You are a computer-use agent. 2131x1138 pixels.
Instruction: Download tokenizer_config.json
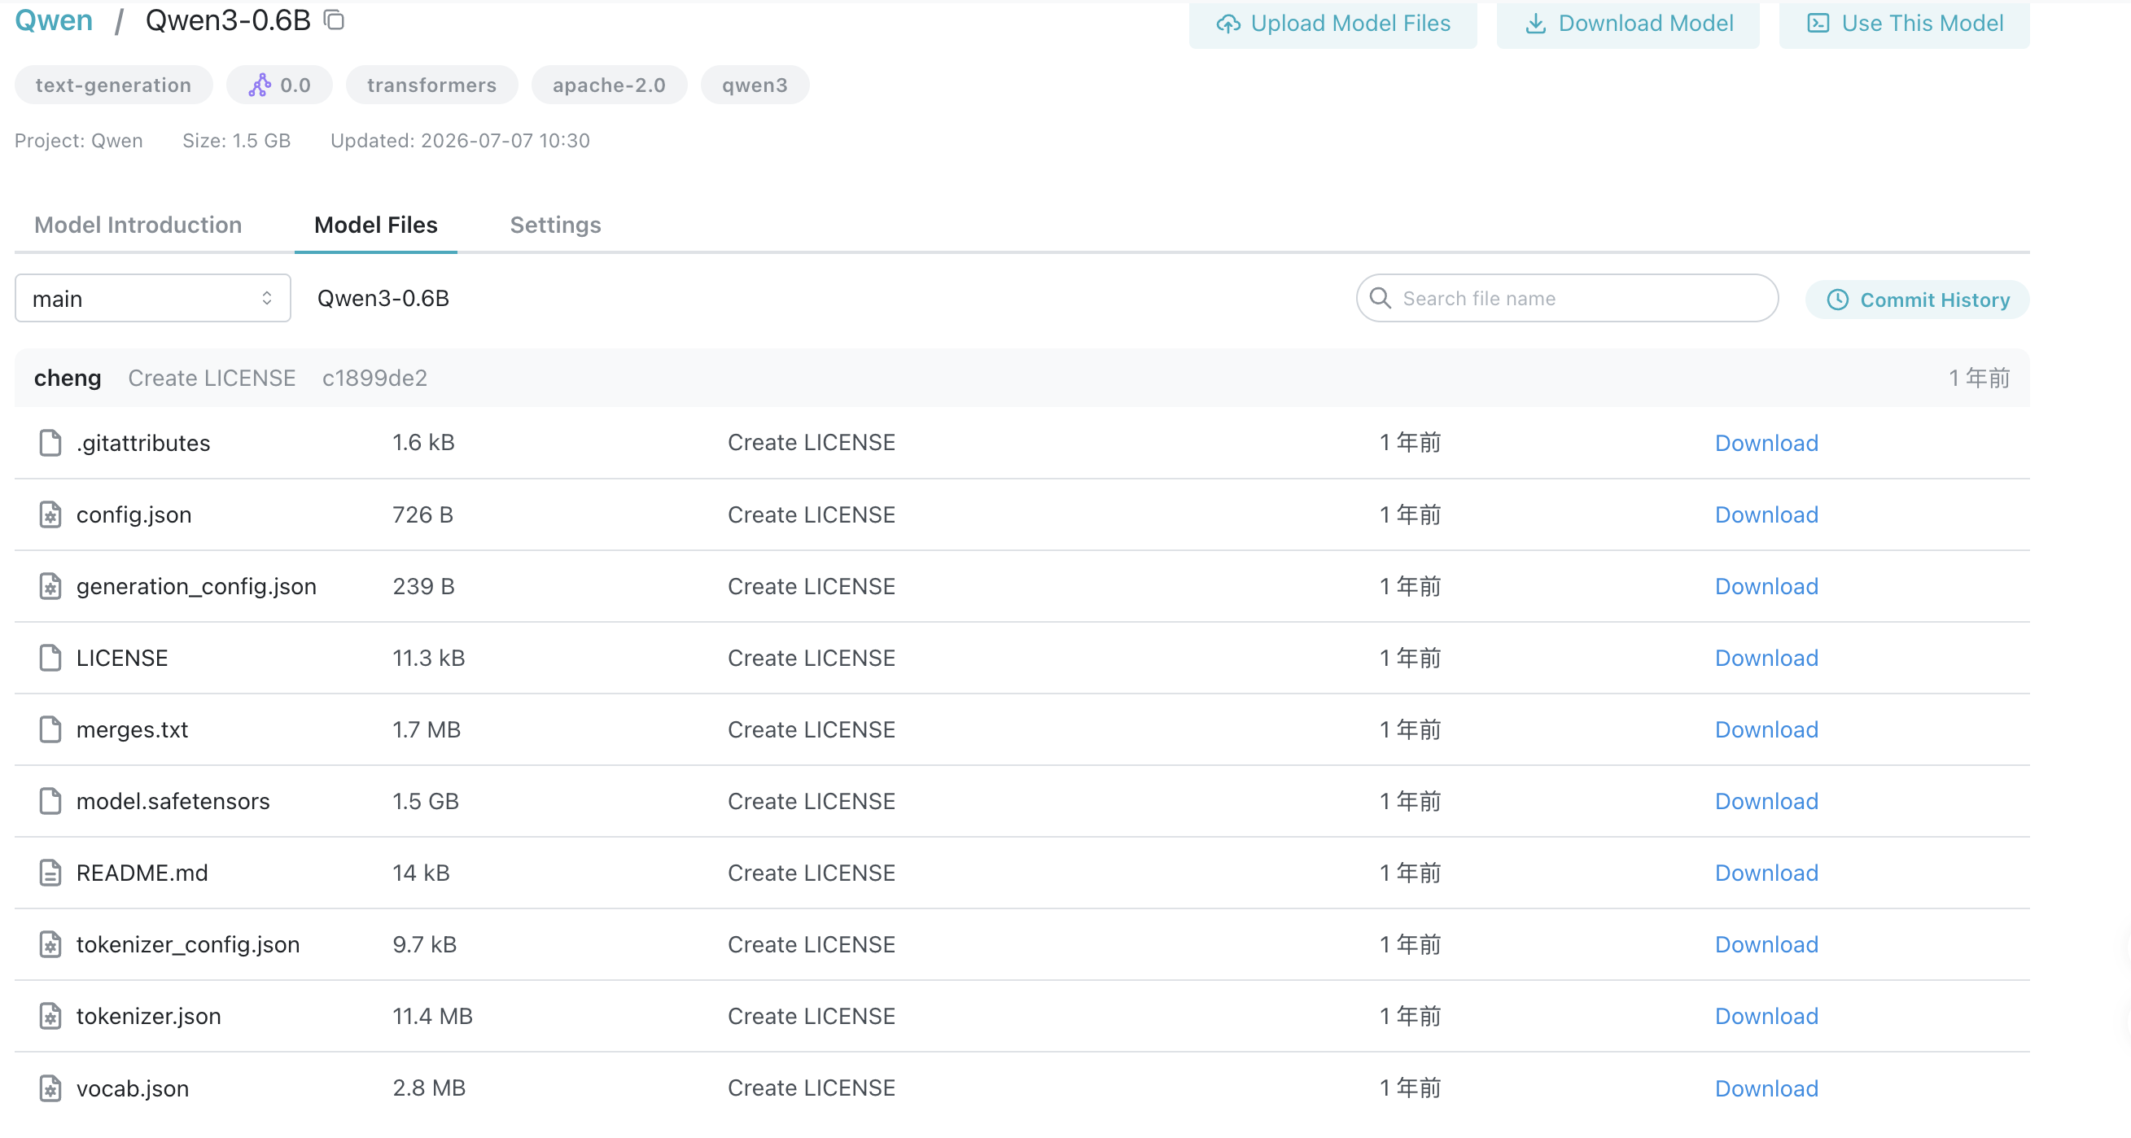[x=1766, y=944]
